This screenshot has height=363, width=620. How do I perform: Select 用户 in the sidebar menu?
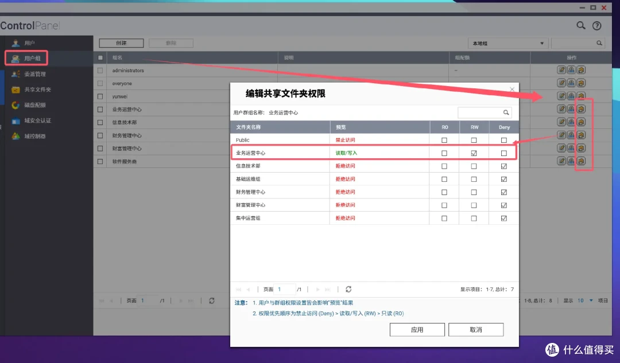pyautogui.click(x=29, y=42)
